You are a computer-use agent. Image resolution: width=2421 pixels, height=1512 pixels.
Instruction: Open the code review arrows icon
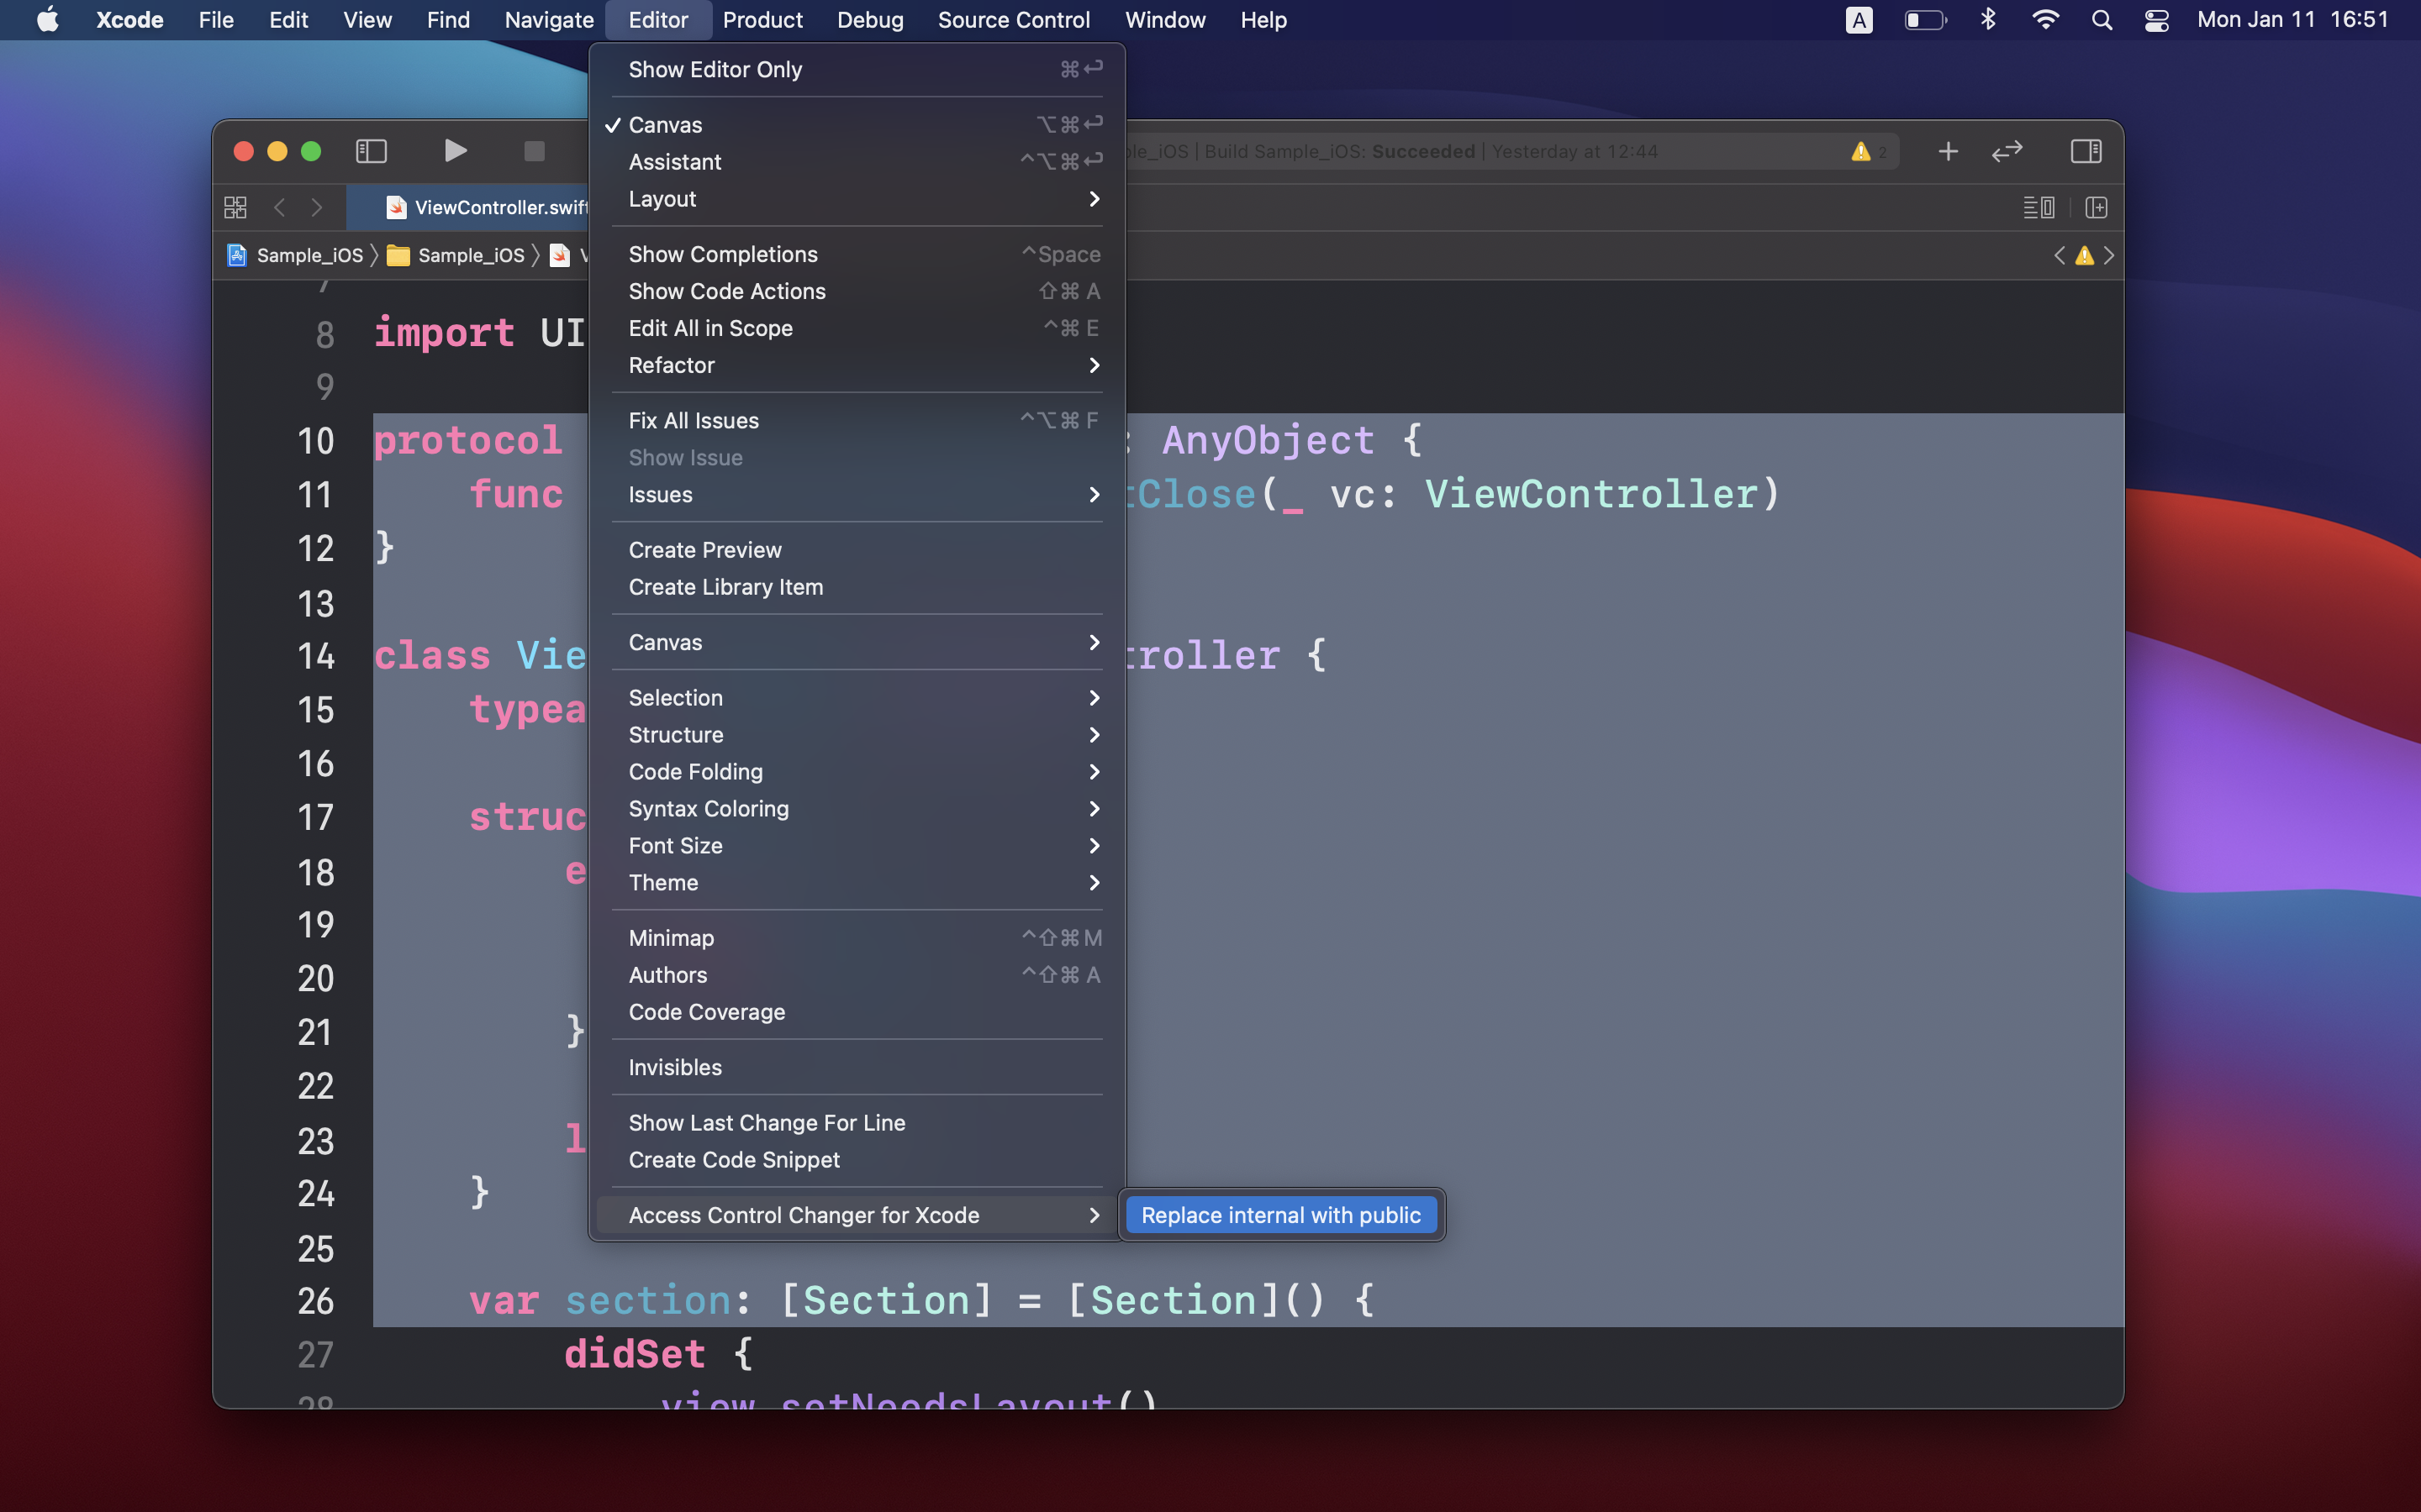2007,151
